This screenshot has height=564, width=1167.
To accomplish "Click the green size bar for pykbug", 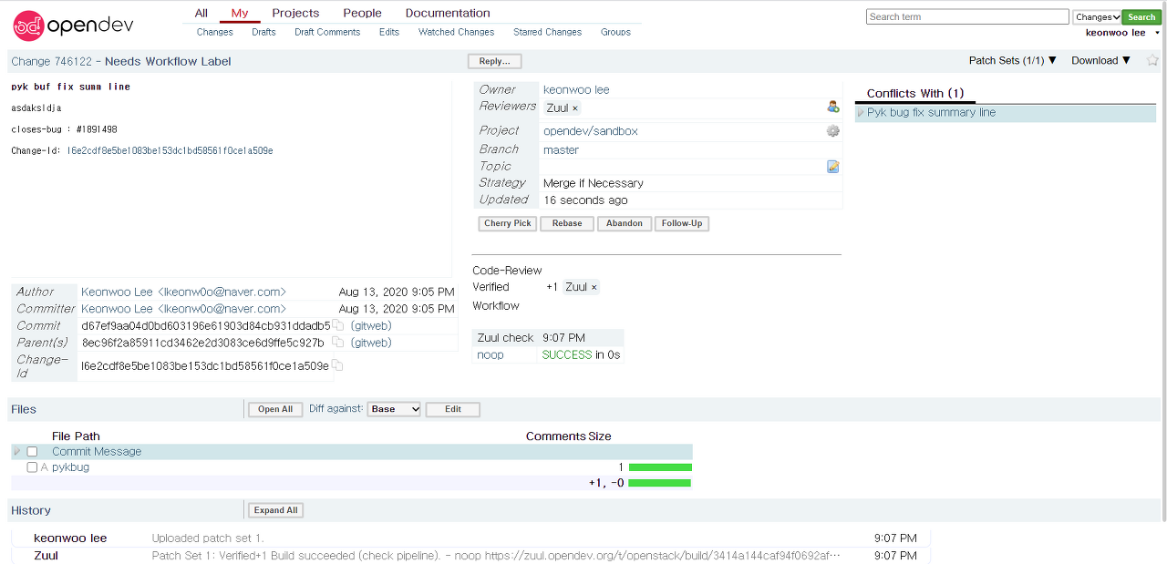I will 660,467.
